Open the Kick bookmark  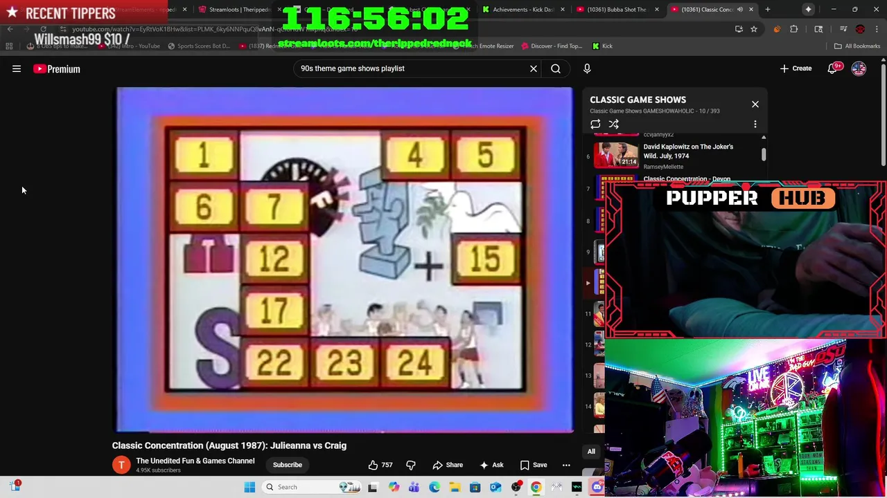point(602,46)
